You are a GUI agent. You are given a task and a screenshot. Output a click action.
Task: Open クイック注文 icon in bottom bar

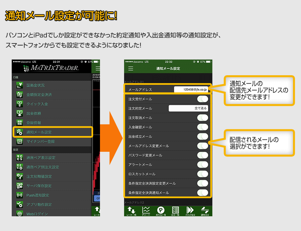point(190,211)
